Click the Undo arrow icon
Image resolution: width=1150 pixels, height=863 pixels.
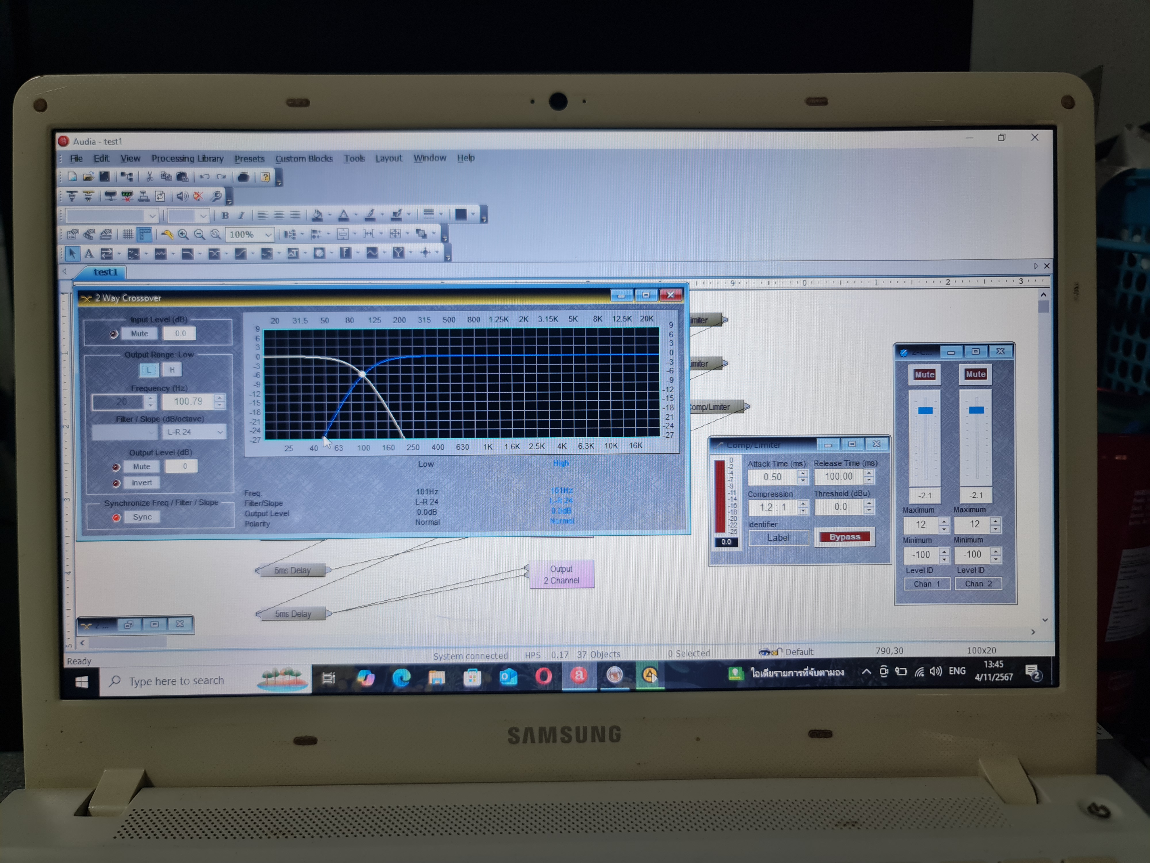click(205, 177)
